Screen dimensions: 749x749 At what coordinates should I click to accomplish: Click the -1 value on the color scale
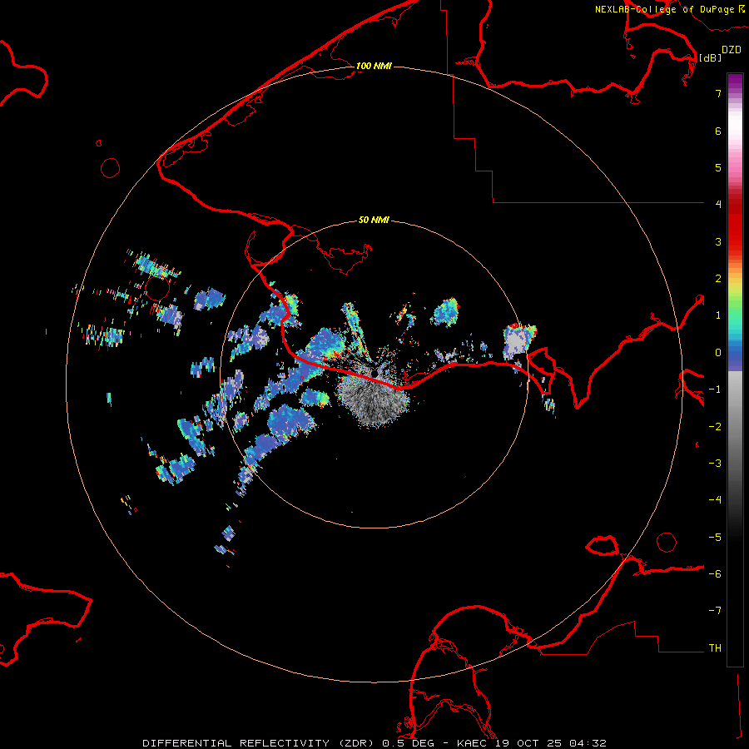715,389
